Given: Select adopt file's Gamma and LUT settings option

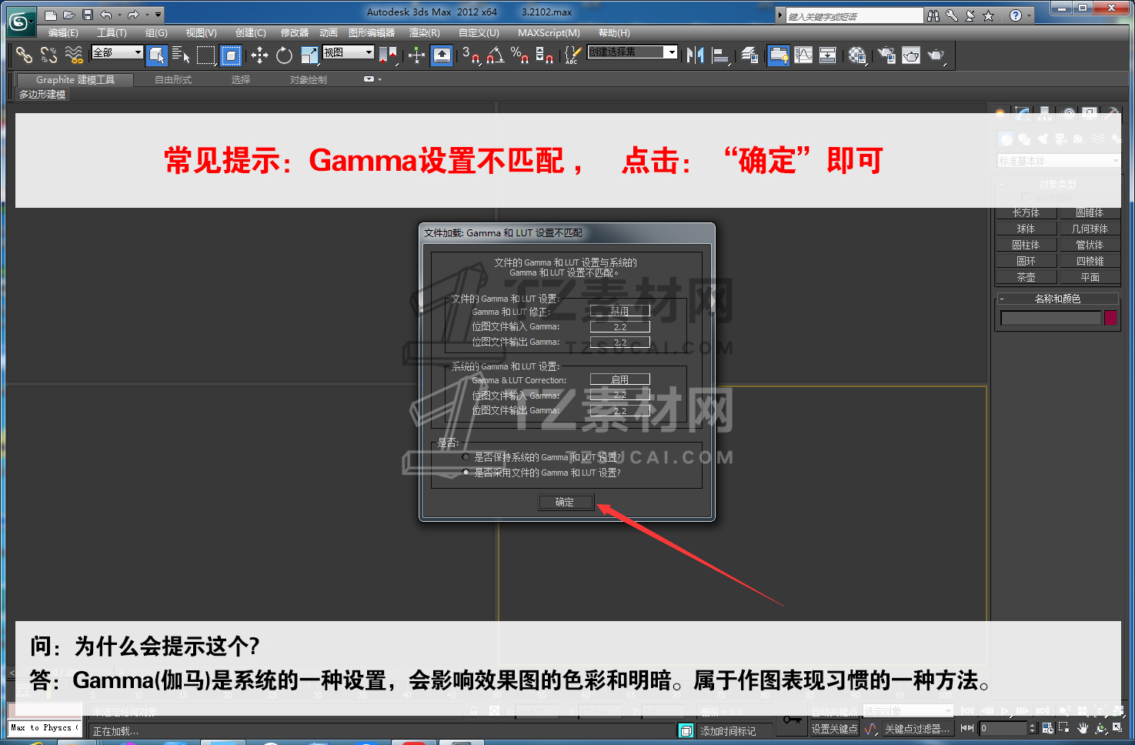Looking at the screenshot, I should coord(466,473).
